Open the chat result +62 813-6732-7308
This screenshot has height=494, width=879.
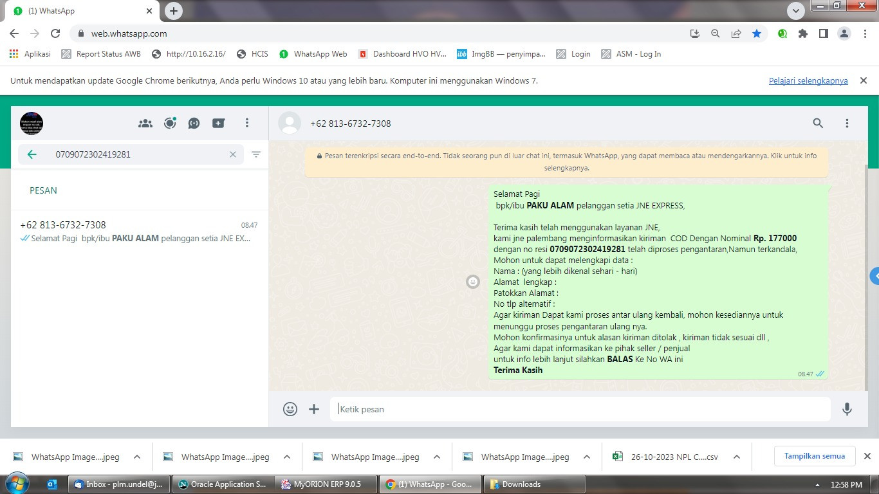[140, 232]
